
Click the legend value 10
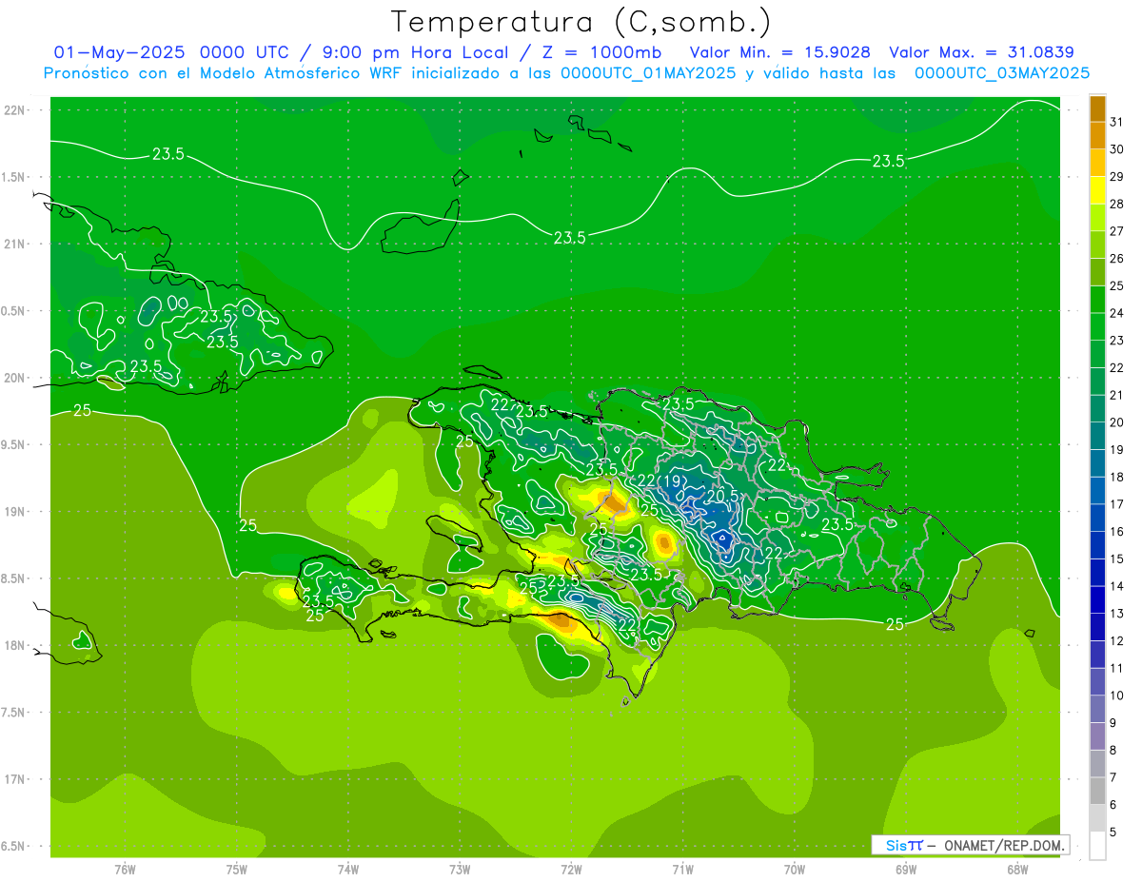[1117, 696]
